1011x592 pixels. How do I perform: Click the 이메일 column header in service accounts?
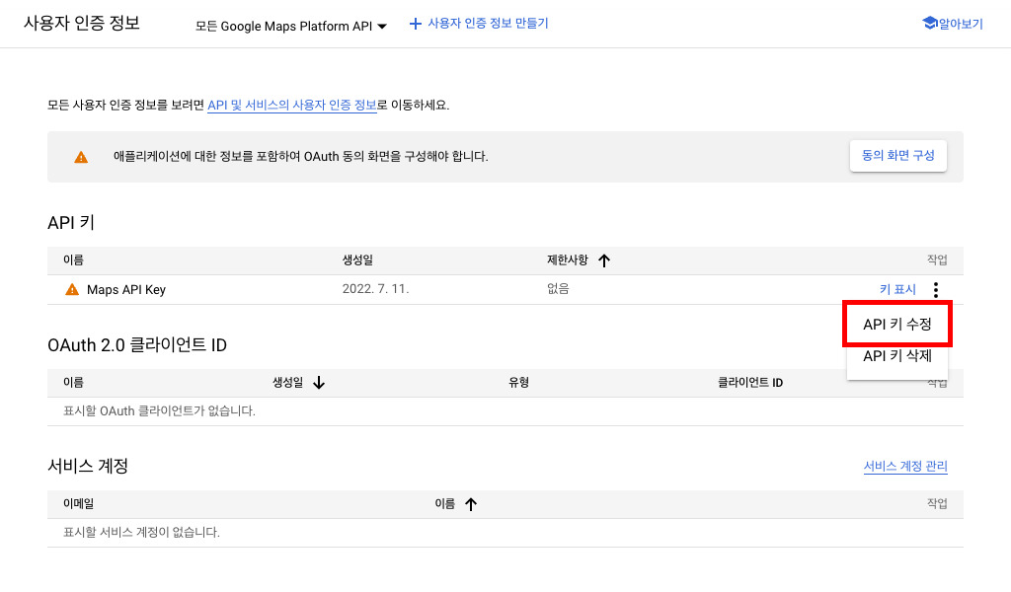tap(78, 504)
